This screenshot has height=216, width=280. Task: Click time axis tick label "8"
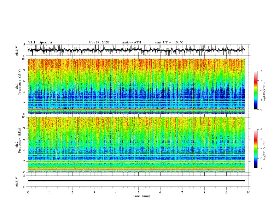204,192
